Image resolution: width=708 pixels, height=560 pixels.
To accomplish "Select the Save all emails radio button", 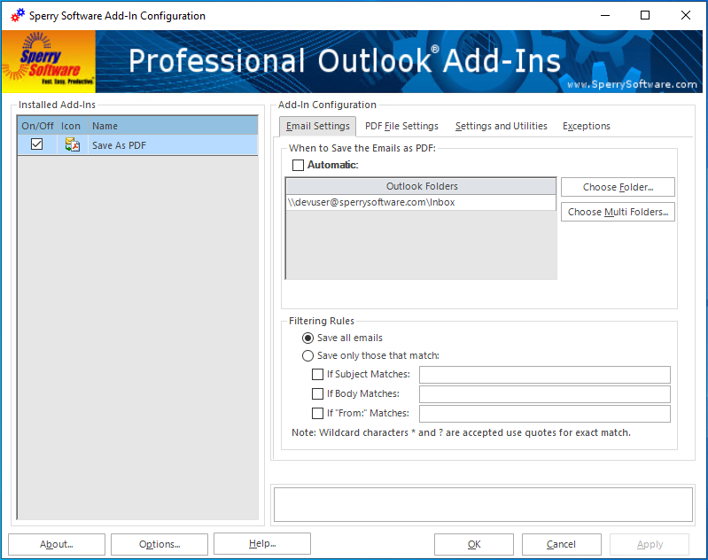I will [307, 338].
